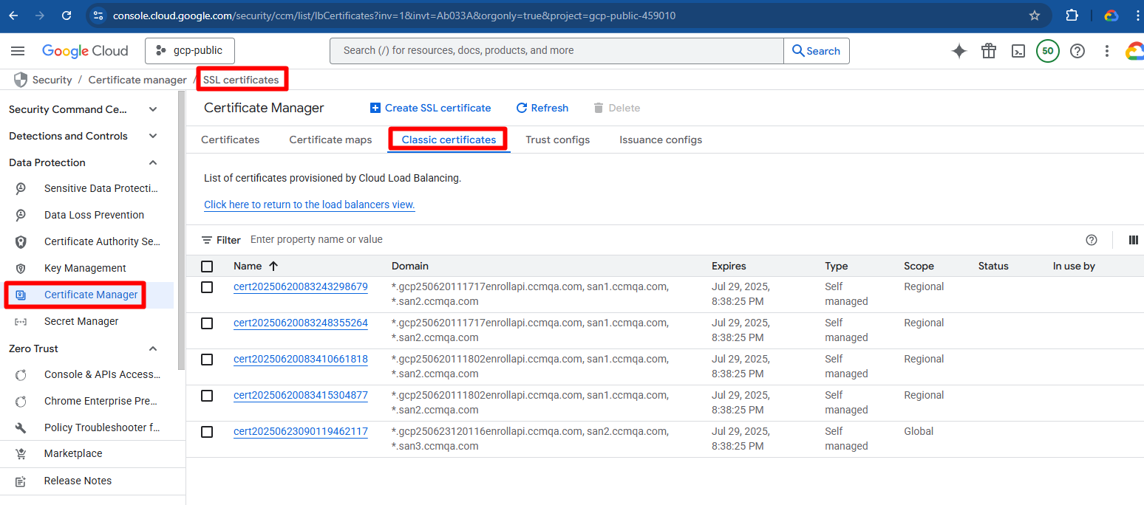Bookmark this page with star icon
The width and height of the screenshot is (1144, 505).
click(x=1035, y=16)
